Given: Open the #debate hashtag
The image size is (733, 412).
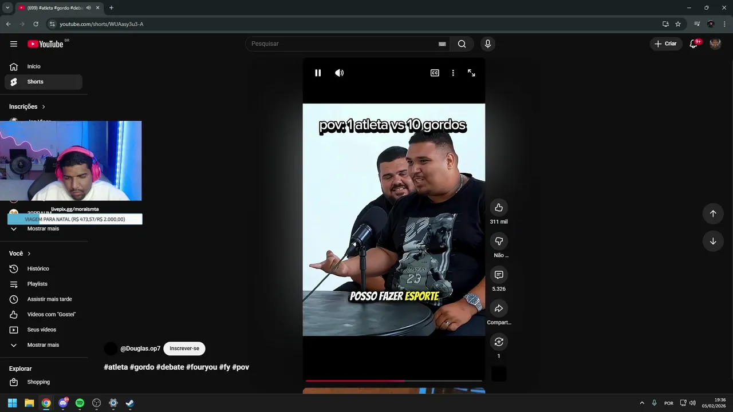Looking at the screenshot, I should click(x=170, y=367).
